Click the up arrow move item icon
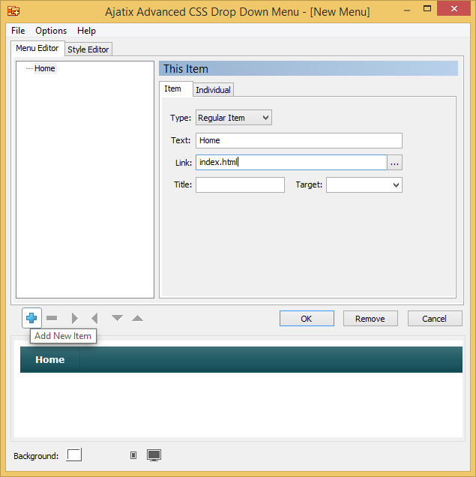Image resolution: width=476 pixels, height=477 pixels. [137, 318]
